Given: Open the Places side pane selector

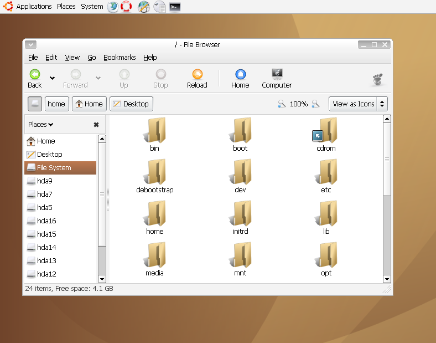Looking at the screenshot, I should tap(40, 125).
